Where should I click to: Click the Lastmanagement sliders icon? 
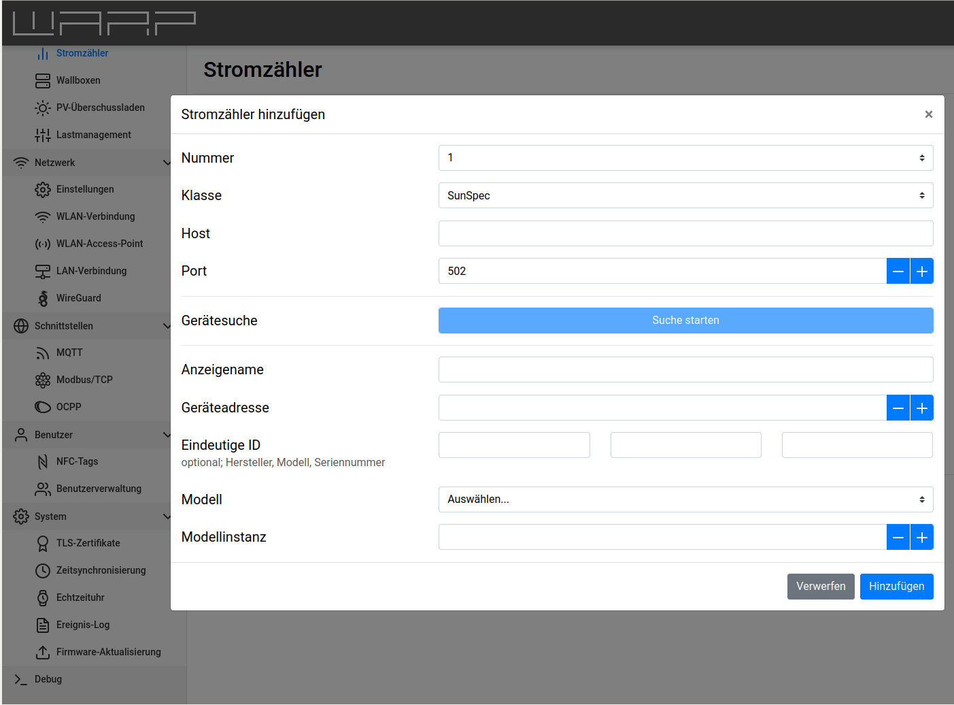point(42,135)
